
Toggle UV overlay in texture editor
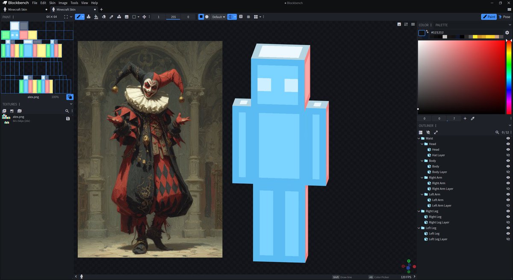pos(70,97)
